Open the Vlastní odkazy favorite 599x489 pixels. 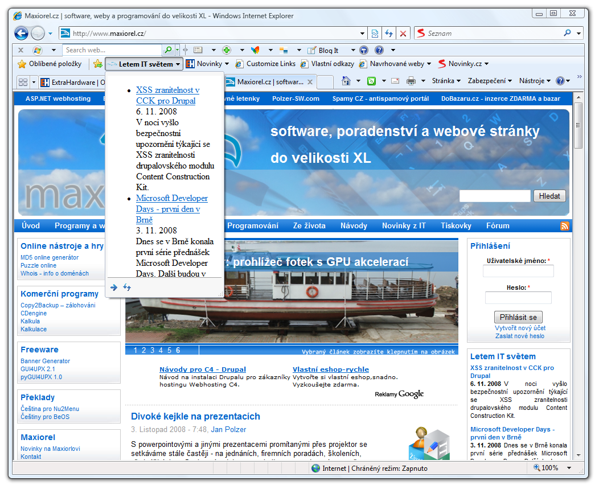tap(327, 64)
